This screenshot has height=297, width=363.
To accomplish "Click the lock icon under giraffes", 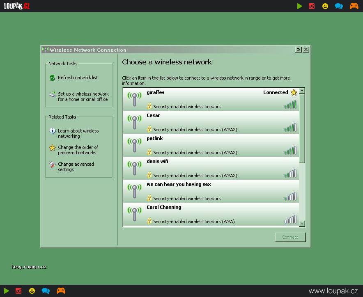I will pos(149,106).
